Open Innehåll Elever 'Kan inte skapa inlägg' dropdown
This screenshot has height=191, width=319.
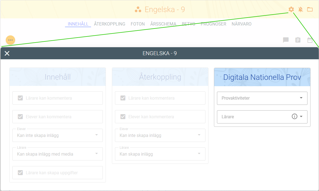pyautogui.click(x=57, y=135)
